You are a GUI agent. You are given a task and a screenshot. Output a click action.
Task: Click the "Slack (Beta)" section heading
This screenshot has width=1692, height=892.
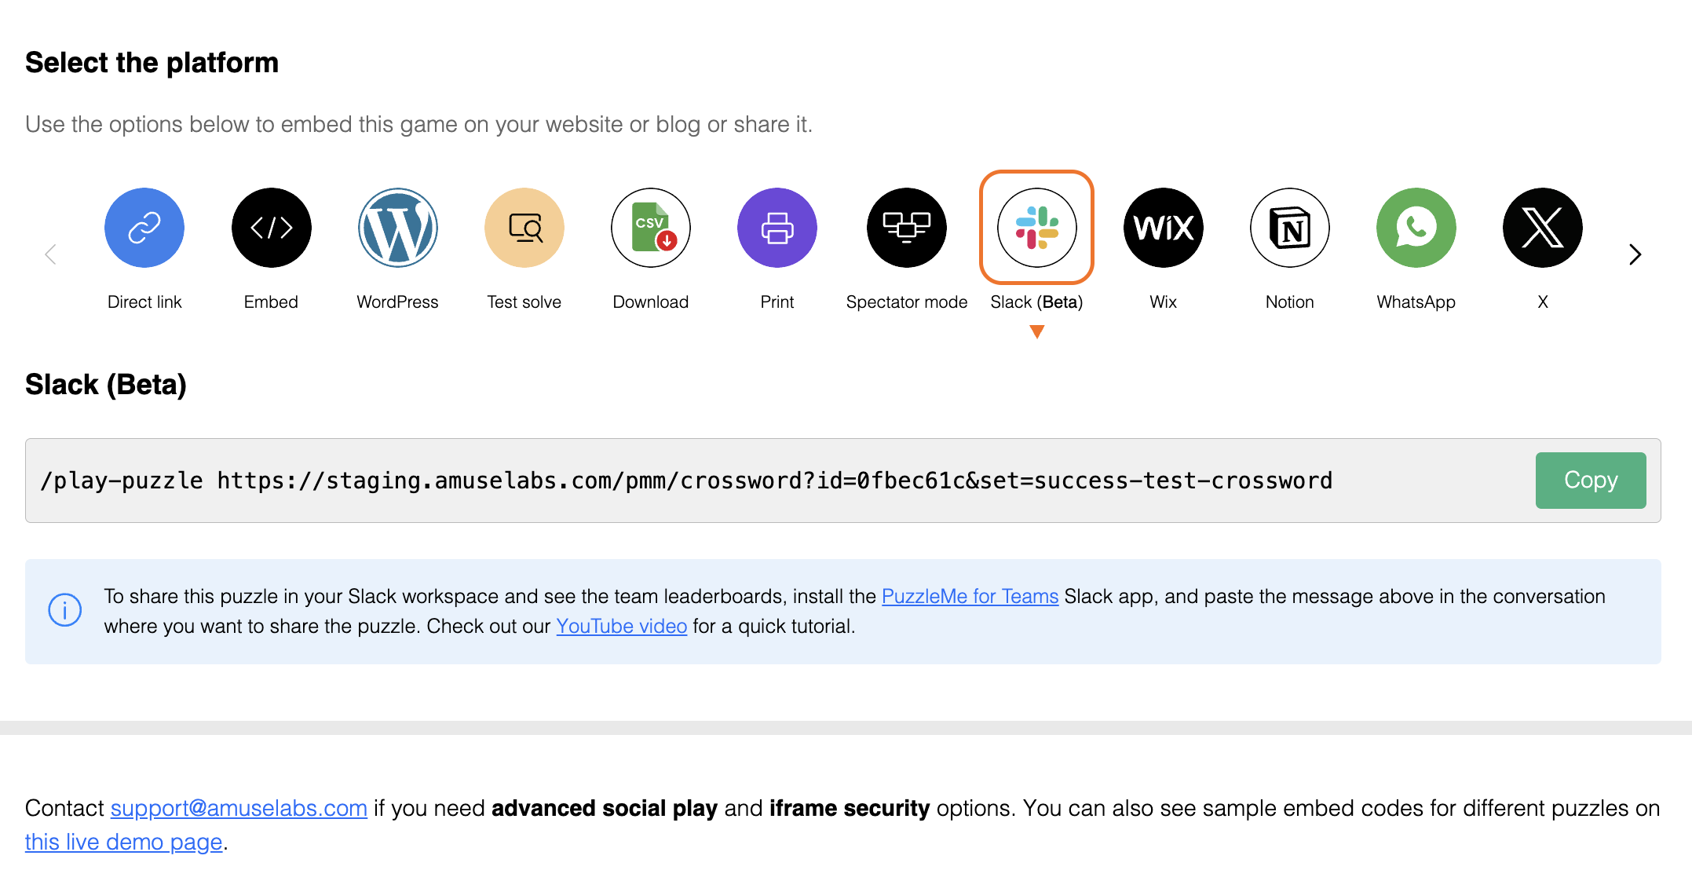[106, 385]
